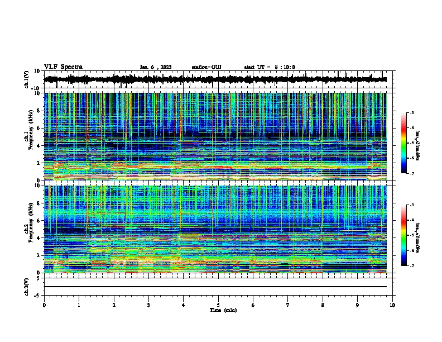This screenshot has width=442, height=342.
Task: Click the ch.2 color bar log(PSD) label
Action: [x=418, y=238]
